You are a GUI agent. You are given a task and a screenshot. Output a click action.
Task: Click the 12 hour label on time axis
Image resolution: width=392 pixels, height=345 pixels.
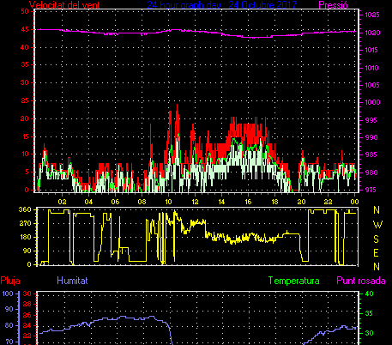coord(195,202)
